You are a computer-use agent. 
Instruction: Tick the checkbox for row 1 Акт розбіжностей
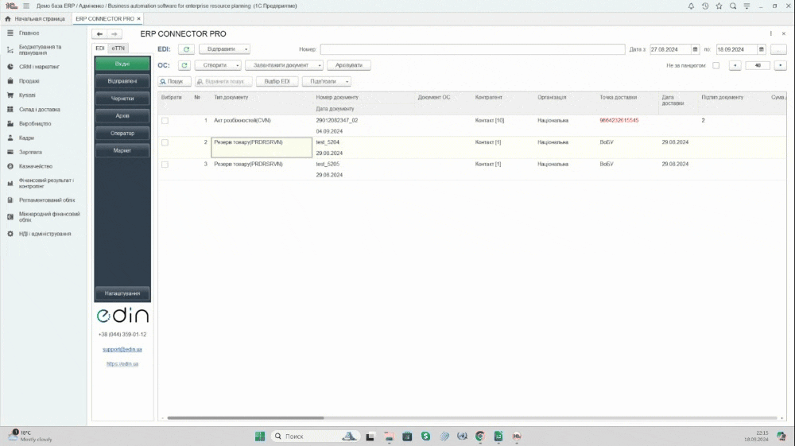tap(165, 121)
